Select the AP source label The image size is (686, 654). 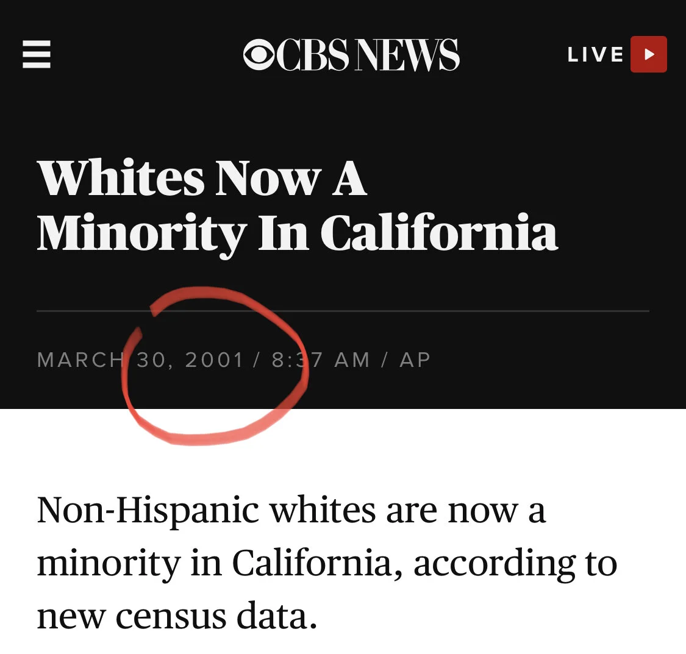[x=415, y=360]
